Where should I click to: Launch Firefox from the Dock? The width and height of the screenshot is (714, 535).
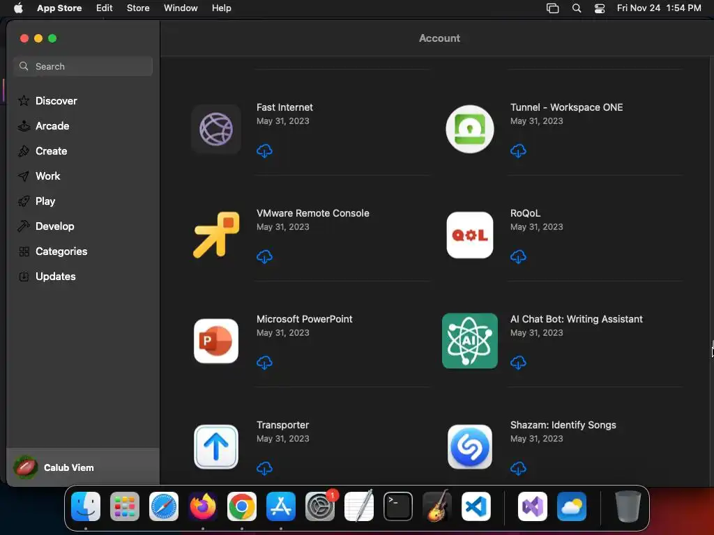pyautogui.click(x=203, y=506)
